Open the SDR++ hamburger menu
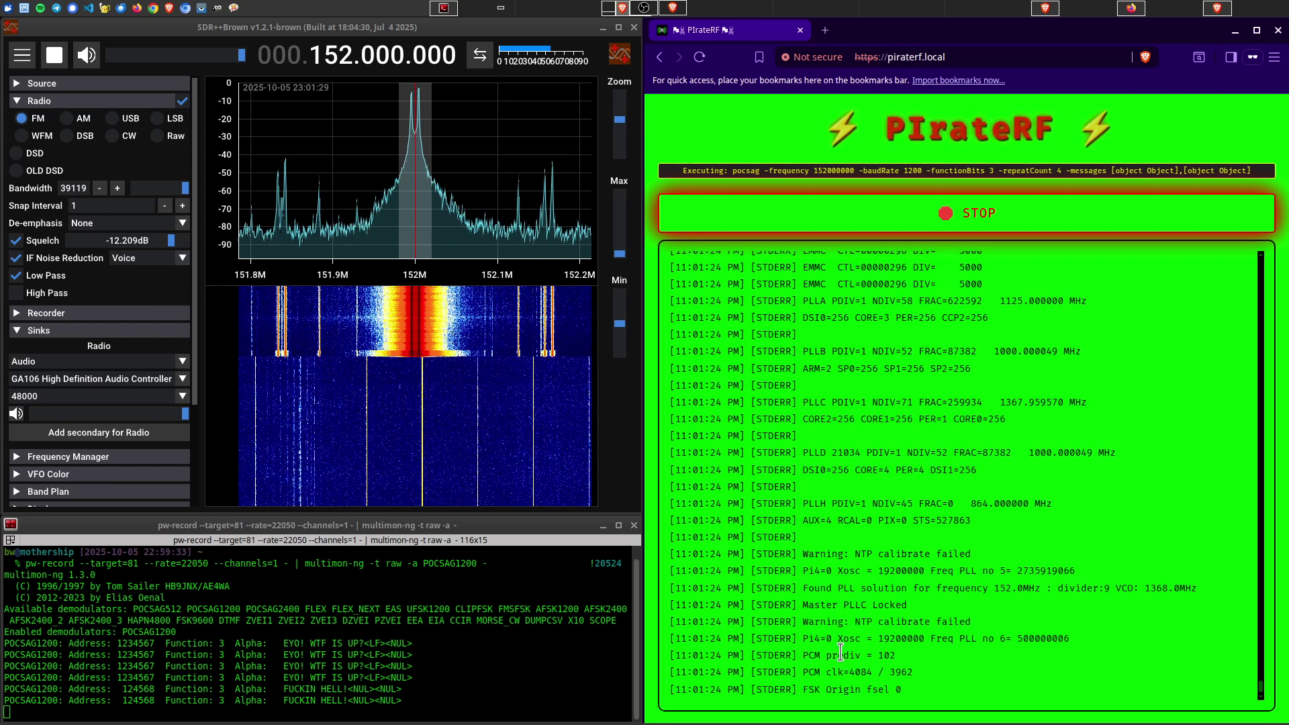Image resolution: width=1289 pixels, height=725 pixels. point(22,55)
